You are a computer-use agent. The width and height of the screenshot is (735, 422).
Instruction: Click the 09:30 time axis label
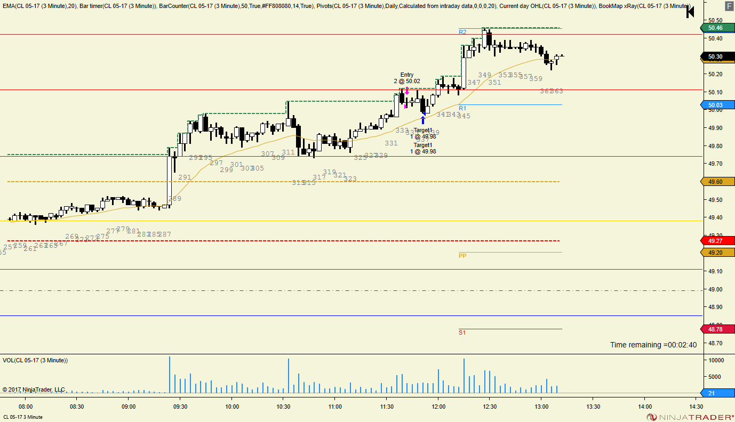180,407
